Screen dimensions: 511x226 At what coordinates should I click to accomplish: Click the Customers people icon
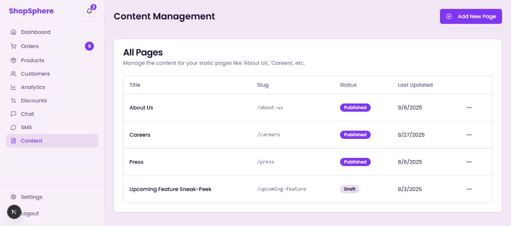tap(13, 74)
